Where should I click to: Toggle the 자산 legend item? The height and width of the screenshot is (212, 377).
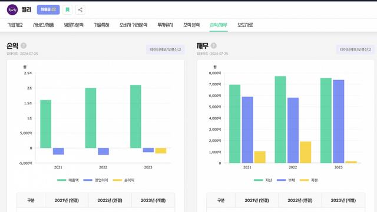coord(263,180)
